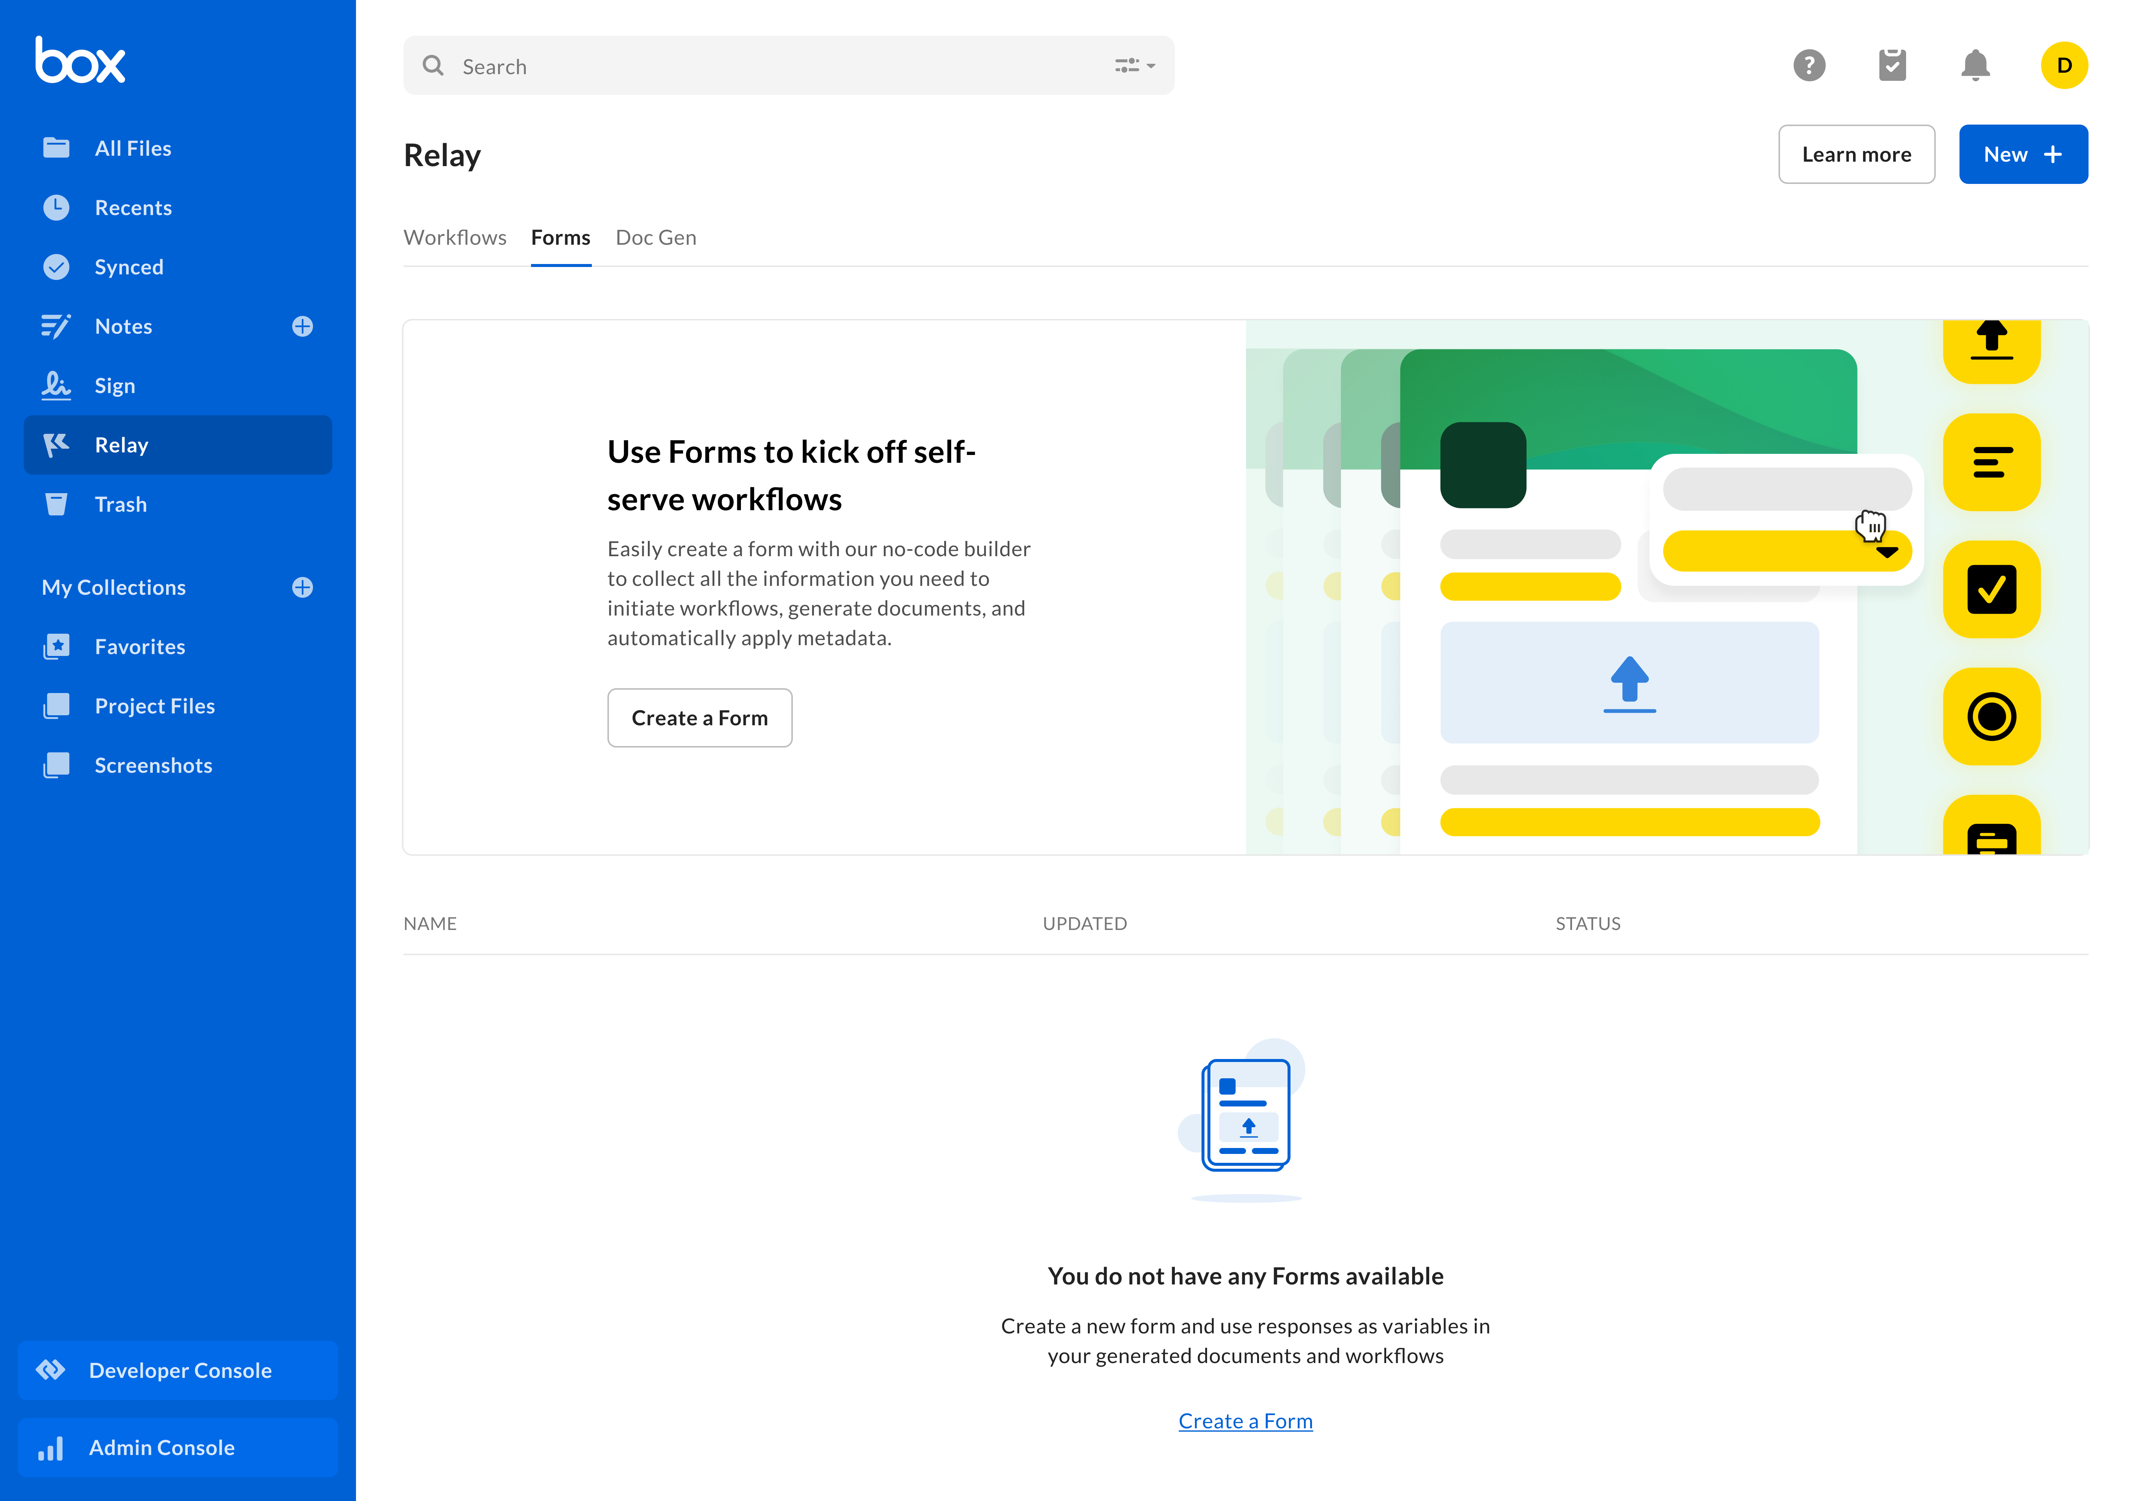The image size is (2136, 1501).
Task: Click the Learn more button
Action: pos(1856,154)
